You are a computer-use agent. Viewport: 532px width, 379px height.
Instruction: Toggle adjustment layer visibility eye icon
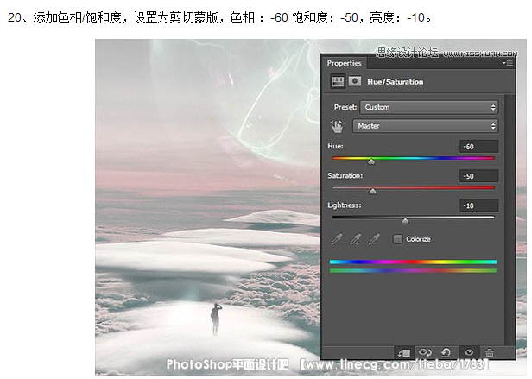468,352
